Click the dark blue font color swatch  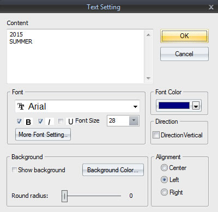pos(174,106)
